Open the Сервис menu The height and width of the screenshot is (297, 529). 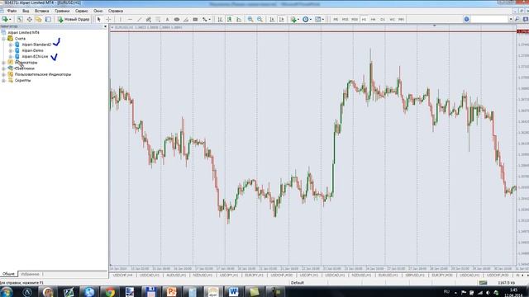click(x=81, y=11)
